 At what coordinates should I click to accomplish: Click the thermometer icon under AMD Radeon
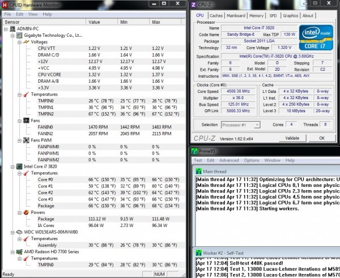[x=26, y=258]
